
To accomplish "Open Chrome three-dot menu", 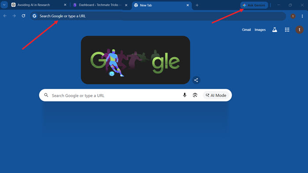I will [302, 16].
